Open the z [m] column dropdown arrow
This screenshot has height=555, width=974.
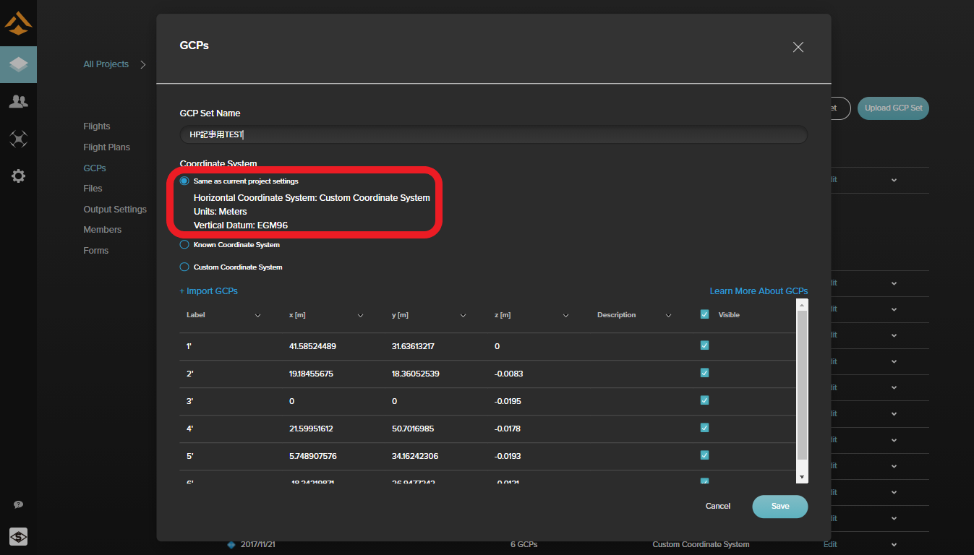point(565,315)
